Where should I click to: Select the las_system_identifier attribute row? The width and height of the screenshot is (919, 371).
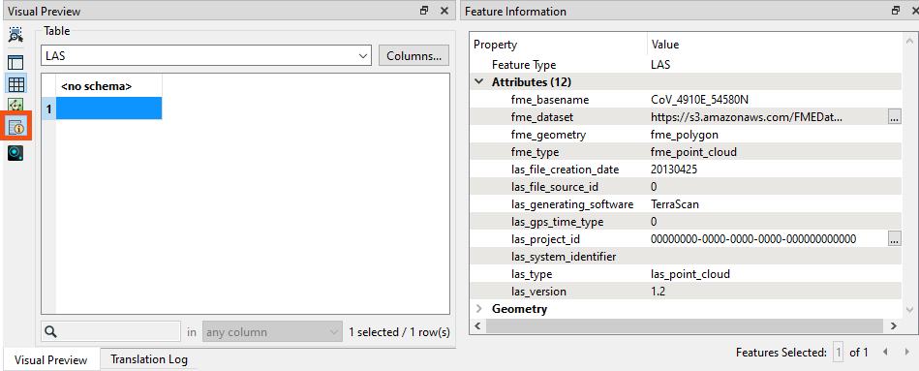[x=686, y=257]
